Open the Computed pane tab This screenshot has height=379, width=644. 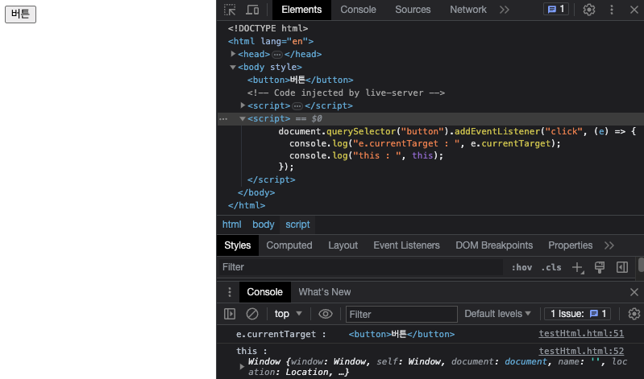pyautogui.click(x=289, y=245)
